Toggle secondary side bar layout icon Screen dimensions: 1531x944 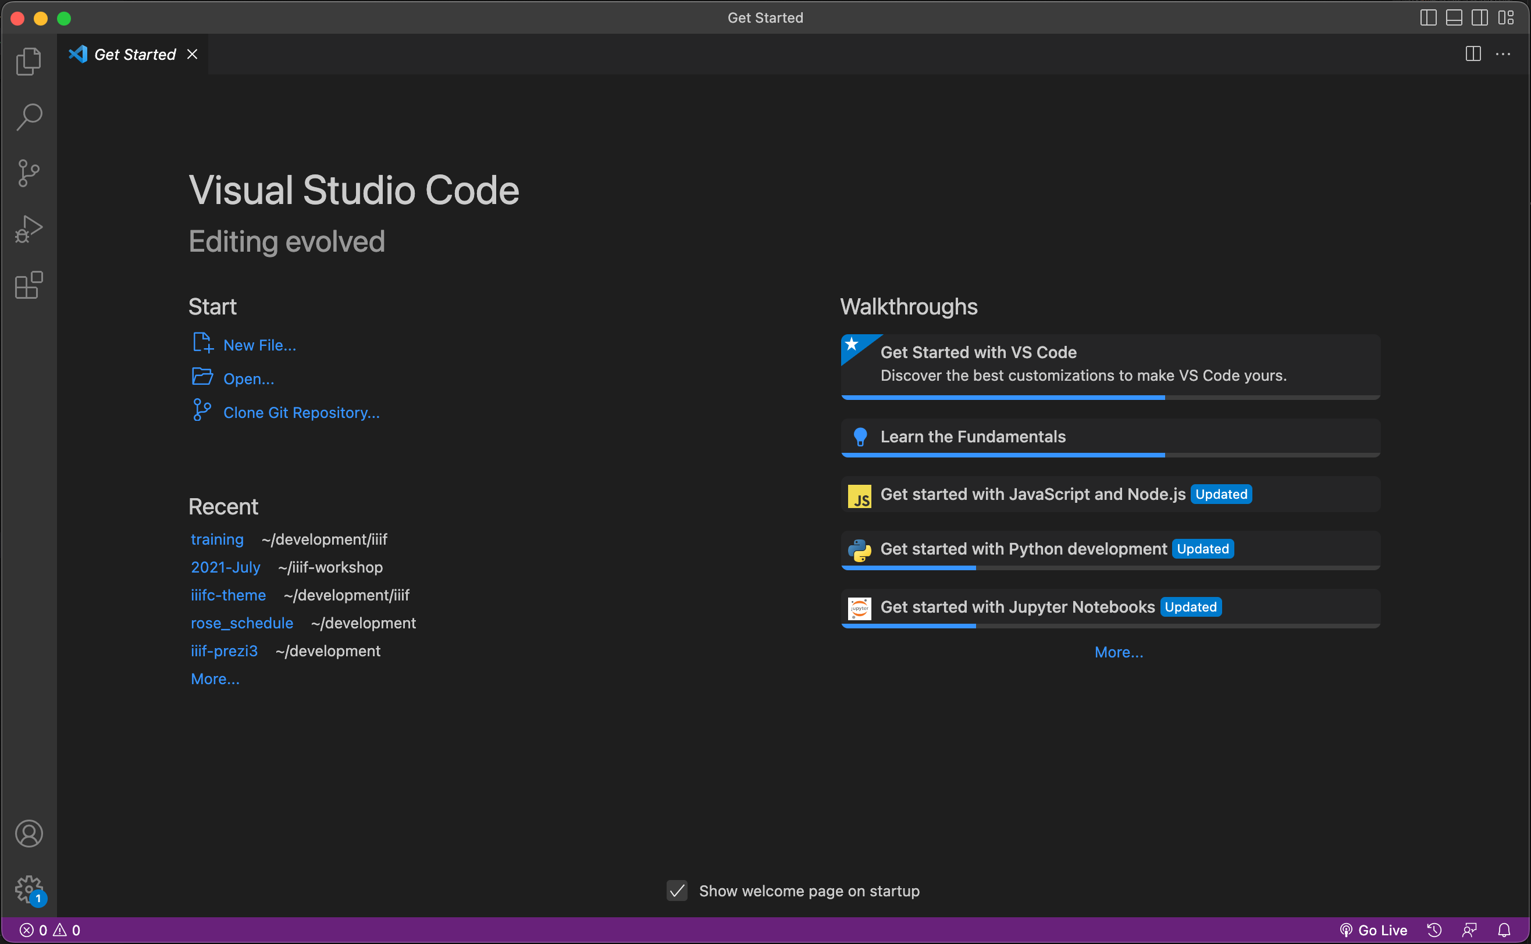pyautogui.click(x=1479, y=17)
